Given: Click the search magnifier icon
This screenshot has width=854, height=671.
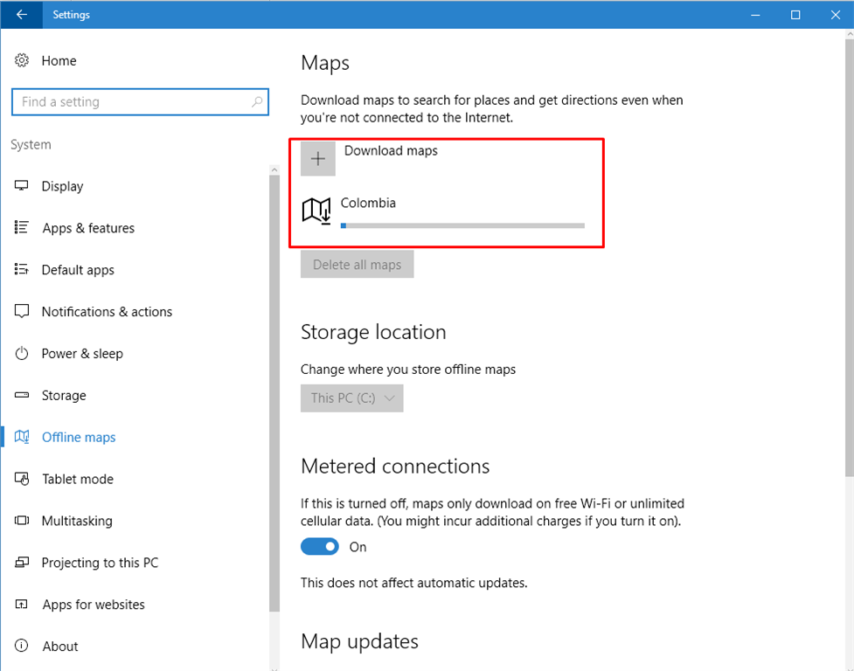Looking at the screenshot, I should pos(257,102).
